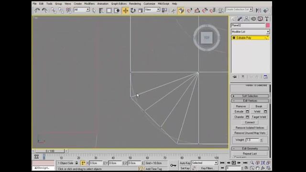
Task: Open the Graph Editors menu
Action: (x=119, y=4)
